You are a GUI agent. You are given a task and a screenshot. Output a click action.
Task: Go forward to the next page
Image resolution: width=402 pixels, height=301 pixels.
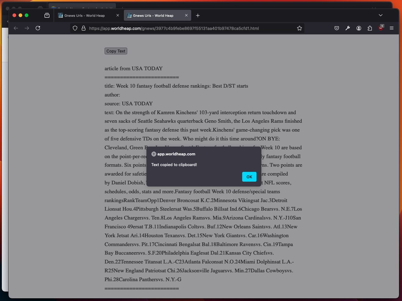pyautogui.click(x=27, y=28)
